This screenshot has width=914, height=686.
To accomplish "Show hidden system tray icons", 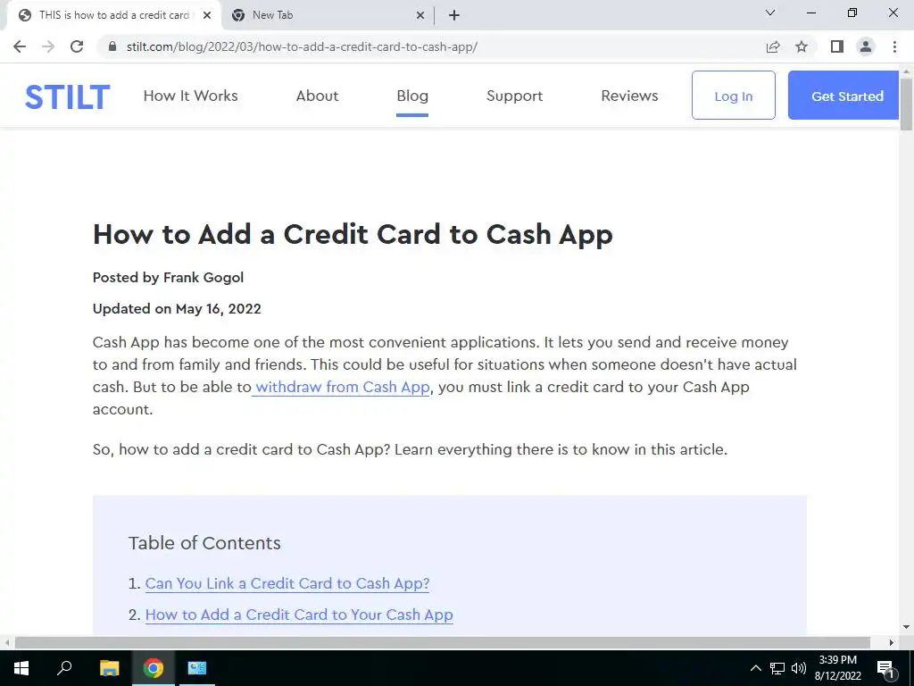I will click(x=755, y=668).
